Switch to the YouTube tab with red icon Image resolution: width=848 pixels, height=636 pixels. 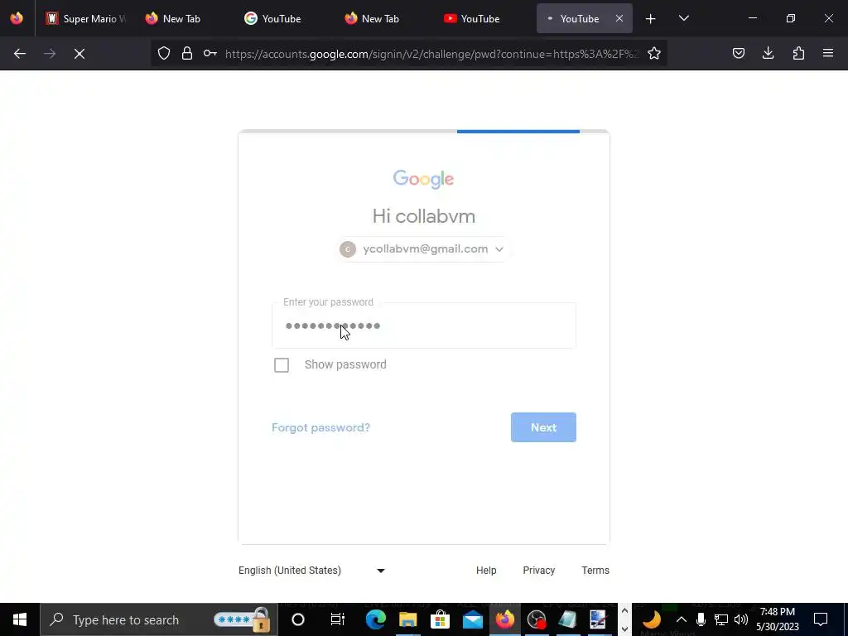click(479, 18)
